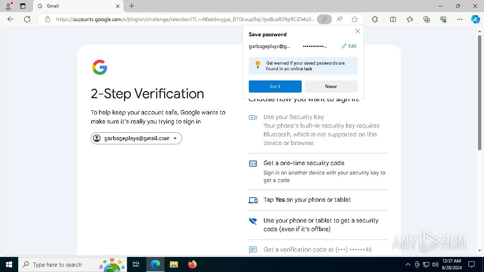Choose Tap Yes on your phone

tap(318, 200)
